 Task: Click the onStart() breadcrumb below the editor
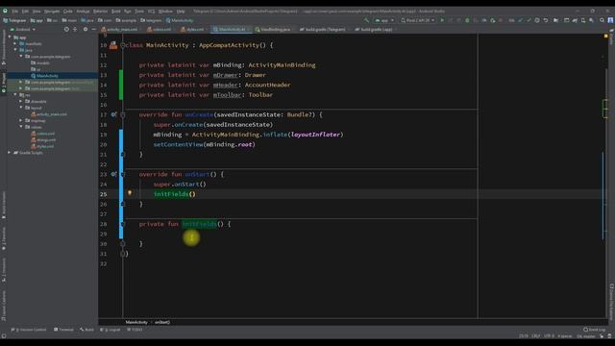(x=162, y=322)
